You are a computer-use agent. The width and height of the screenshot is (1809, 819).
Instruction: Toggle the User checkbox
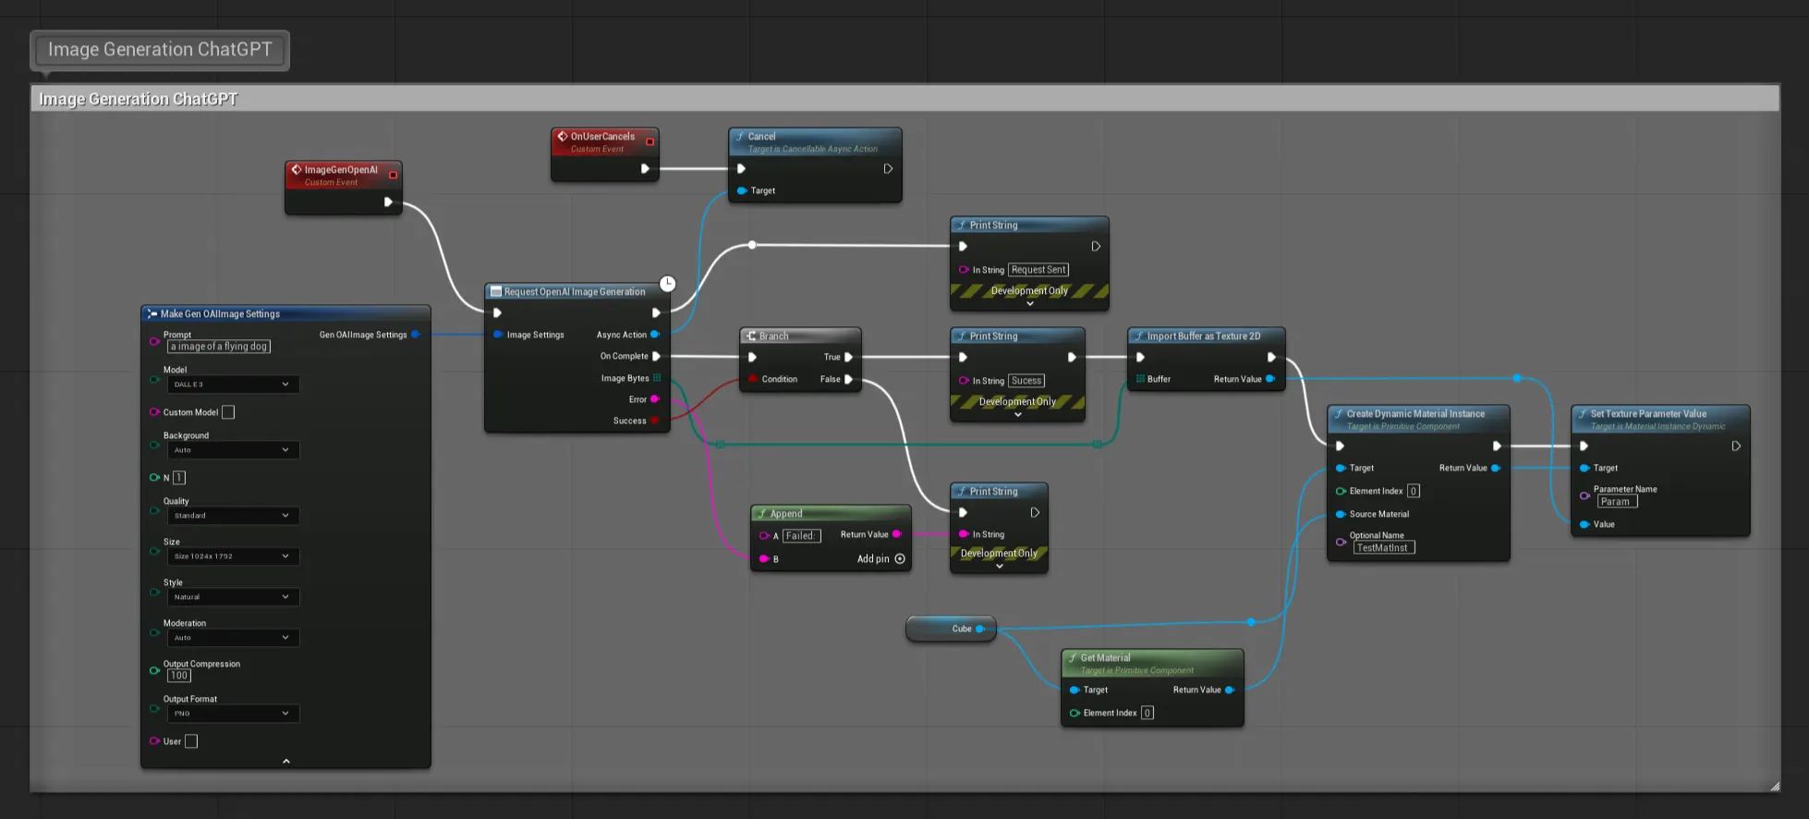(x=191, y=741)
